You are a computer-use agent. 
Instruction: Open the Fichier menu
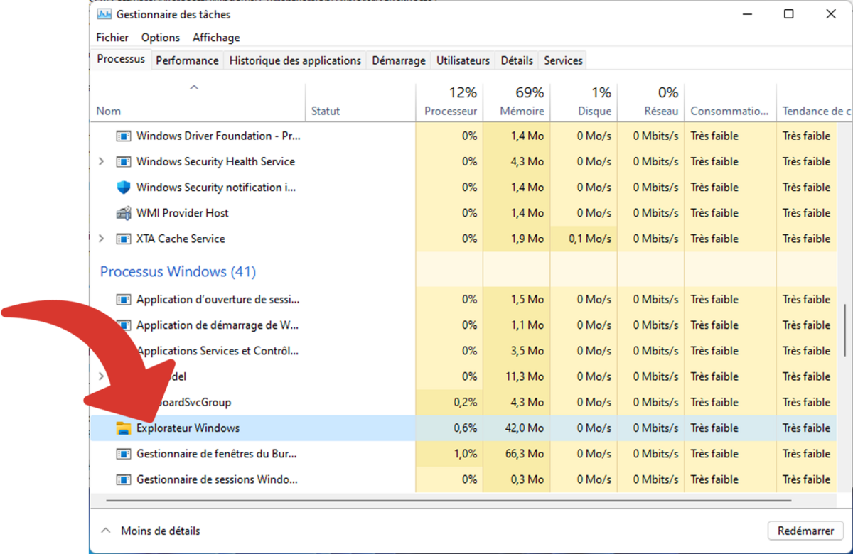(x=112, y=38)
